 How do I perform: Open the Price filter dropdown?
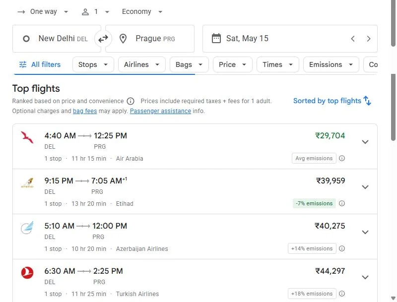232,64
